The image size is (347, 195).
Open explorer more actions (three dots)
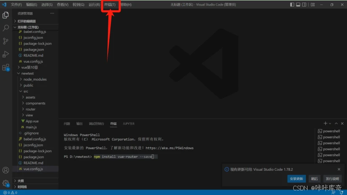(52, 13)
